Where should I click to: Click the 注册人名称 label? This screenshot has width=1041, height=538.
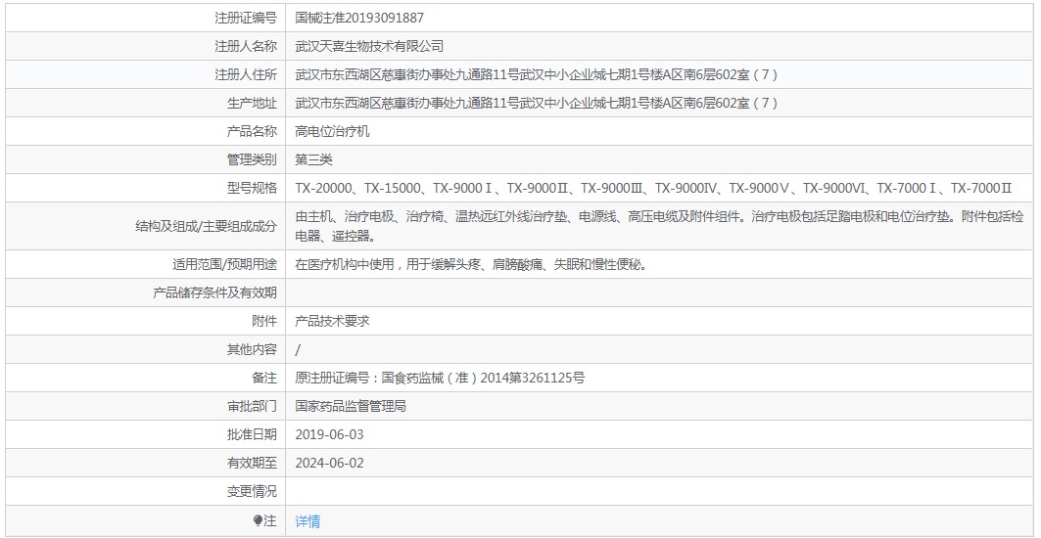pos(246,46)
